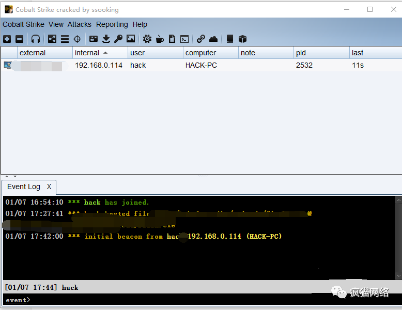The height and width of the screenshot is (310, 402).
Task: Sort by the computer column header
Action: click(211, 53)
